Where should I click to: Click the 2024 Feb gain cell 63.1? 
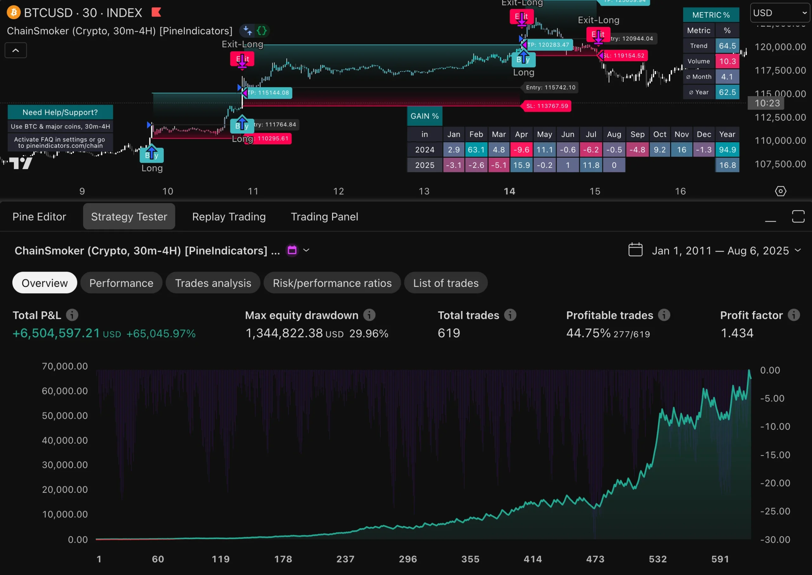pos(476,150)
